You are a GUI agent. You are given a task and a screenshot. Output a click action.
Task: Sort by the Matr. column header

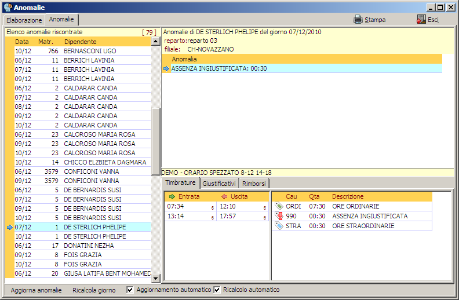46,42
